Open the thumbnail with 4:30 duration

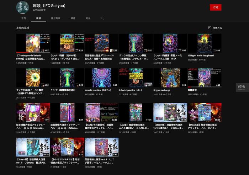pos(33,78)
